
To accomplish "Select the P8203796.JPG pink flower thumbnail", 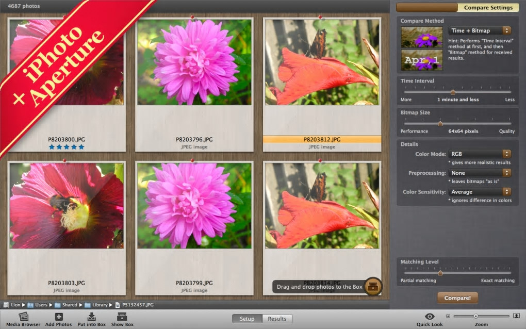I will tap(194, 62).
